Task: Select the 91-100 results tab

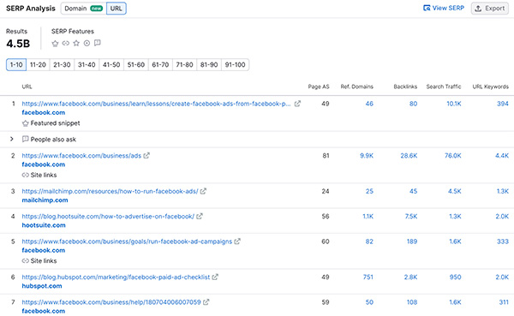Action: (235, 64)
